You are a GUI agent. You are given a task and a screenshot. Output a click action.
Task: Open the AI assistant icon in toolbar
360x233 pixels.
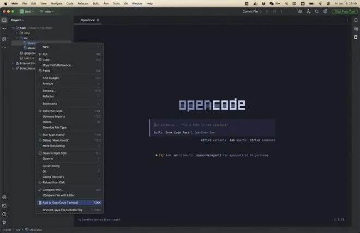pyautogui.click(x=300, y=11)
